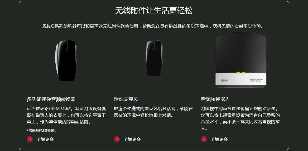Open 了解更多 link for 迷你麦克风
This screenshot has width=308, height=151.
[x=132, y=139]
